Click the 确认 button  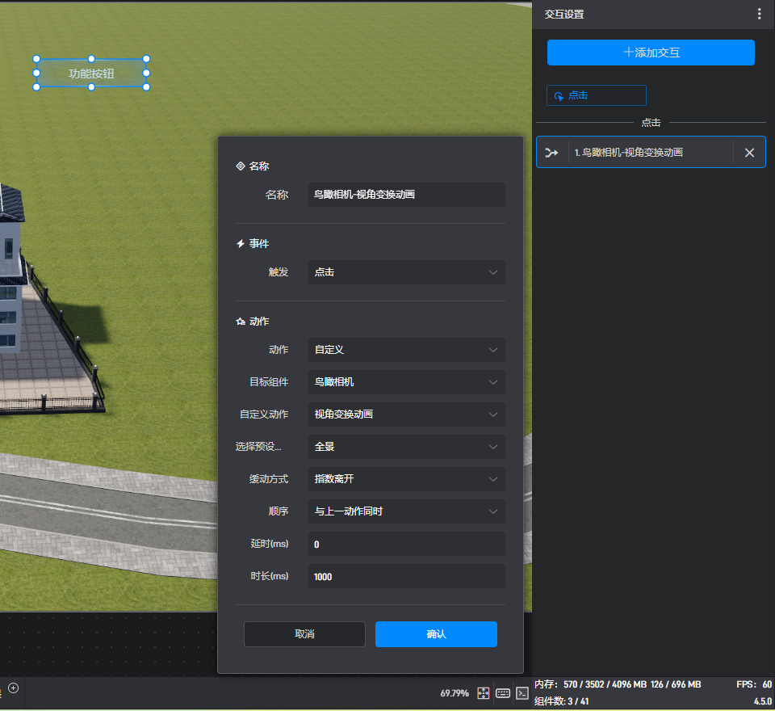click(436, 634)
